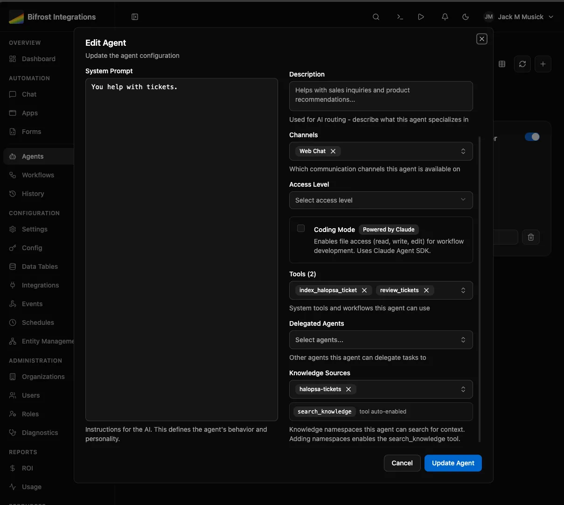Image resolution: width=564 pixels, height=505 pixels.
Task: Click the Cancel button
Action: coord(402,463)
